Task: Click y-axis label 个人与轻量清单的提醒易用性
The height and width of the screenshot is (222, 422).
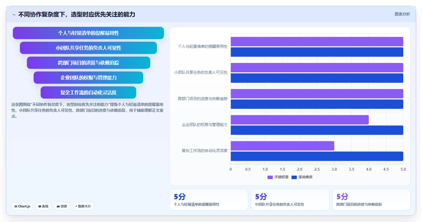Action: click(x=203, y=46)
